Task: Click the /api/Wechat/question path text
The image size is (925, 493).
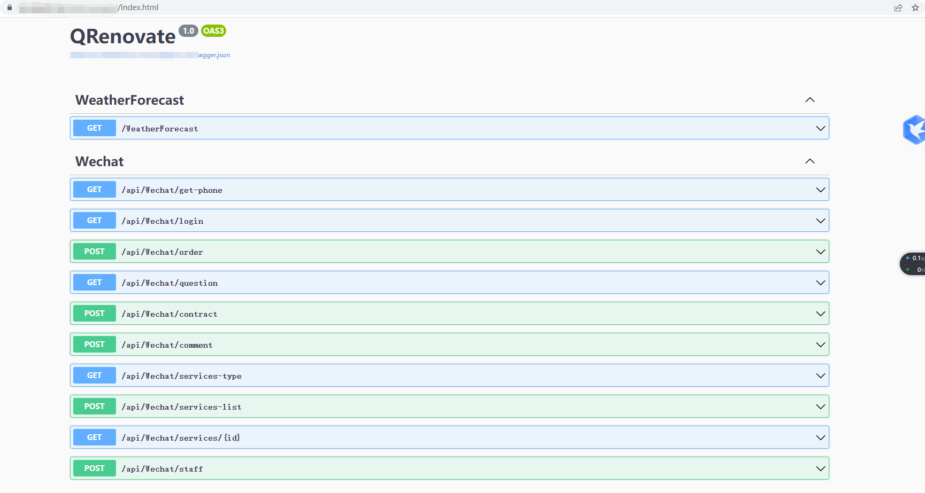Action: (x=169, y=283)
